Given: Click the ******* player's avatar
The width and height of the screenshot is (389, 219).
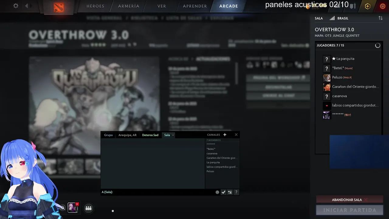Looking at the screenshot, I should (327, 115).
